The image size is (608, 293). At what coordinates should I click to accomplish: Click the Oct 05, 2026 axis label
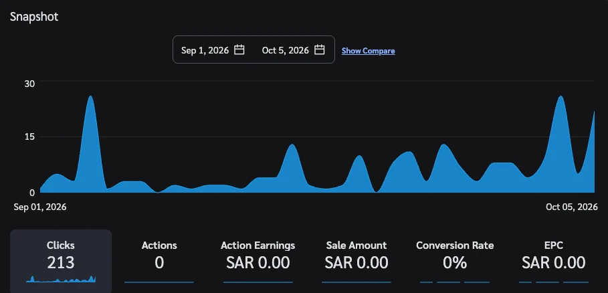click(x=572, y=207)
